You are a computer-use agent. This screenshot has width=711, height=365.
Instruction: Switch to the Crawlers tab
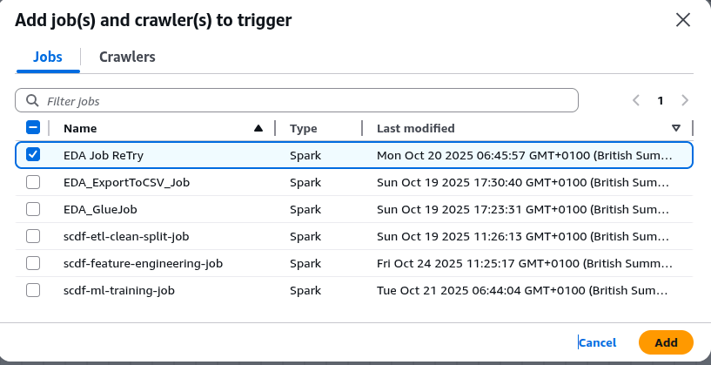127,57
